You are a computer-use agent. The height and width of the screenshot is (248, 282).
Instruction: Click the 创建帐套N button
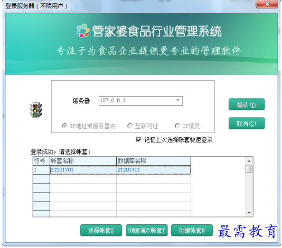pyautogui.click(x=192, y=230)
